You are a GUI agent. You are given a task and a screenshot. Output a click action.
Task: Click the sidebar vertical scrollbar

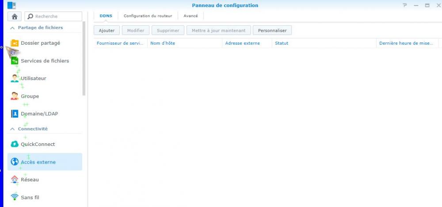(x=84, y=59)
